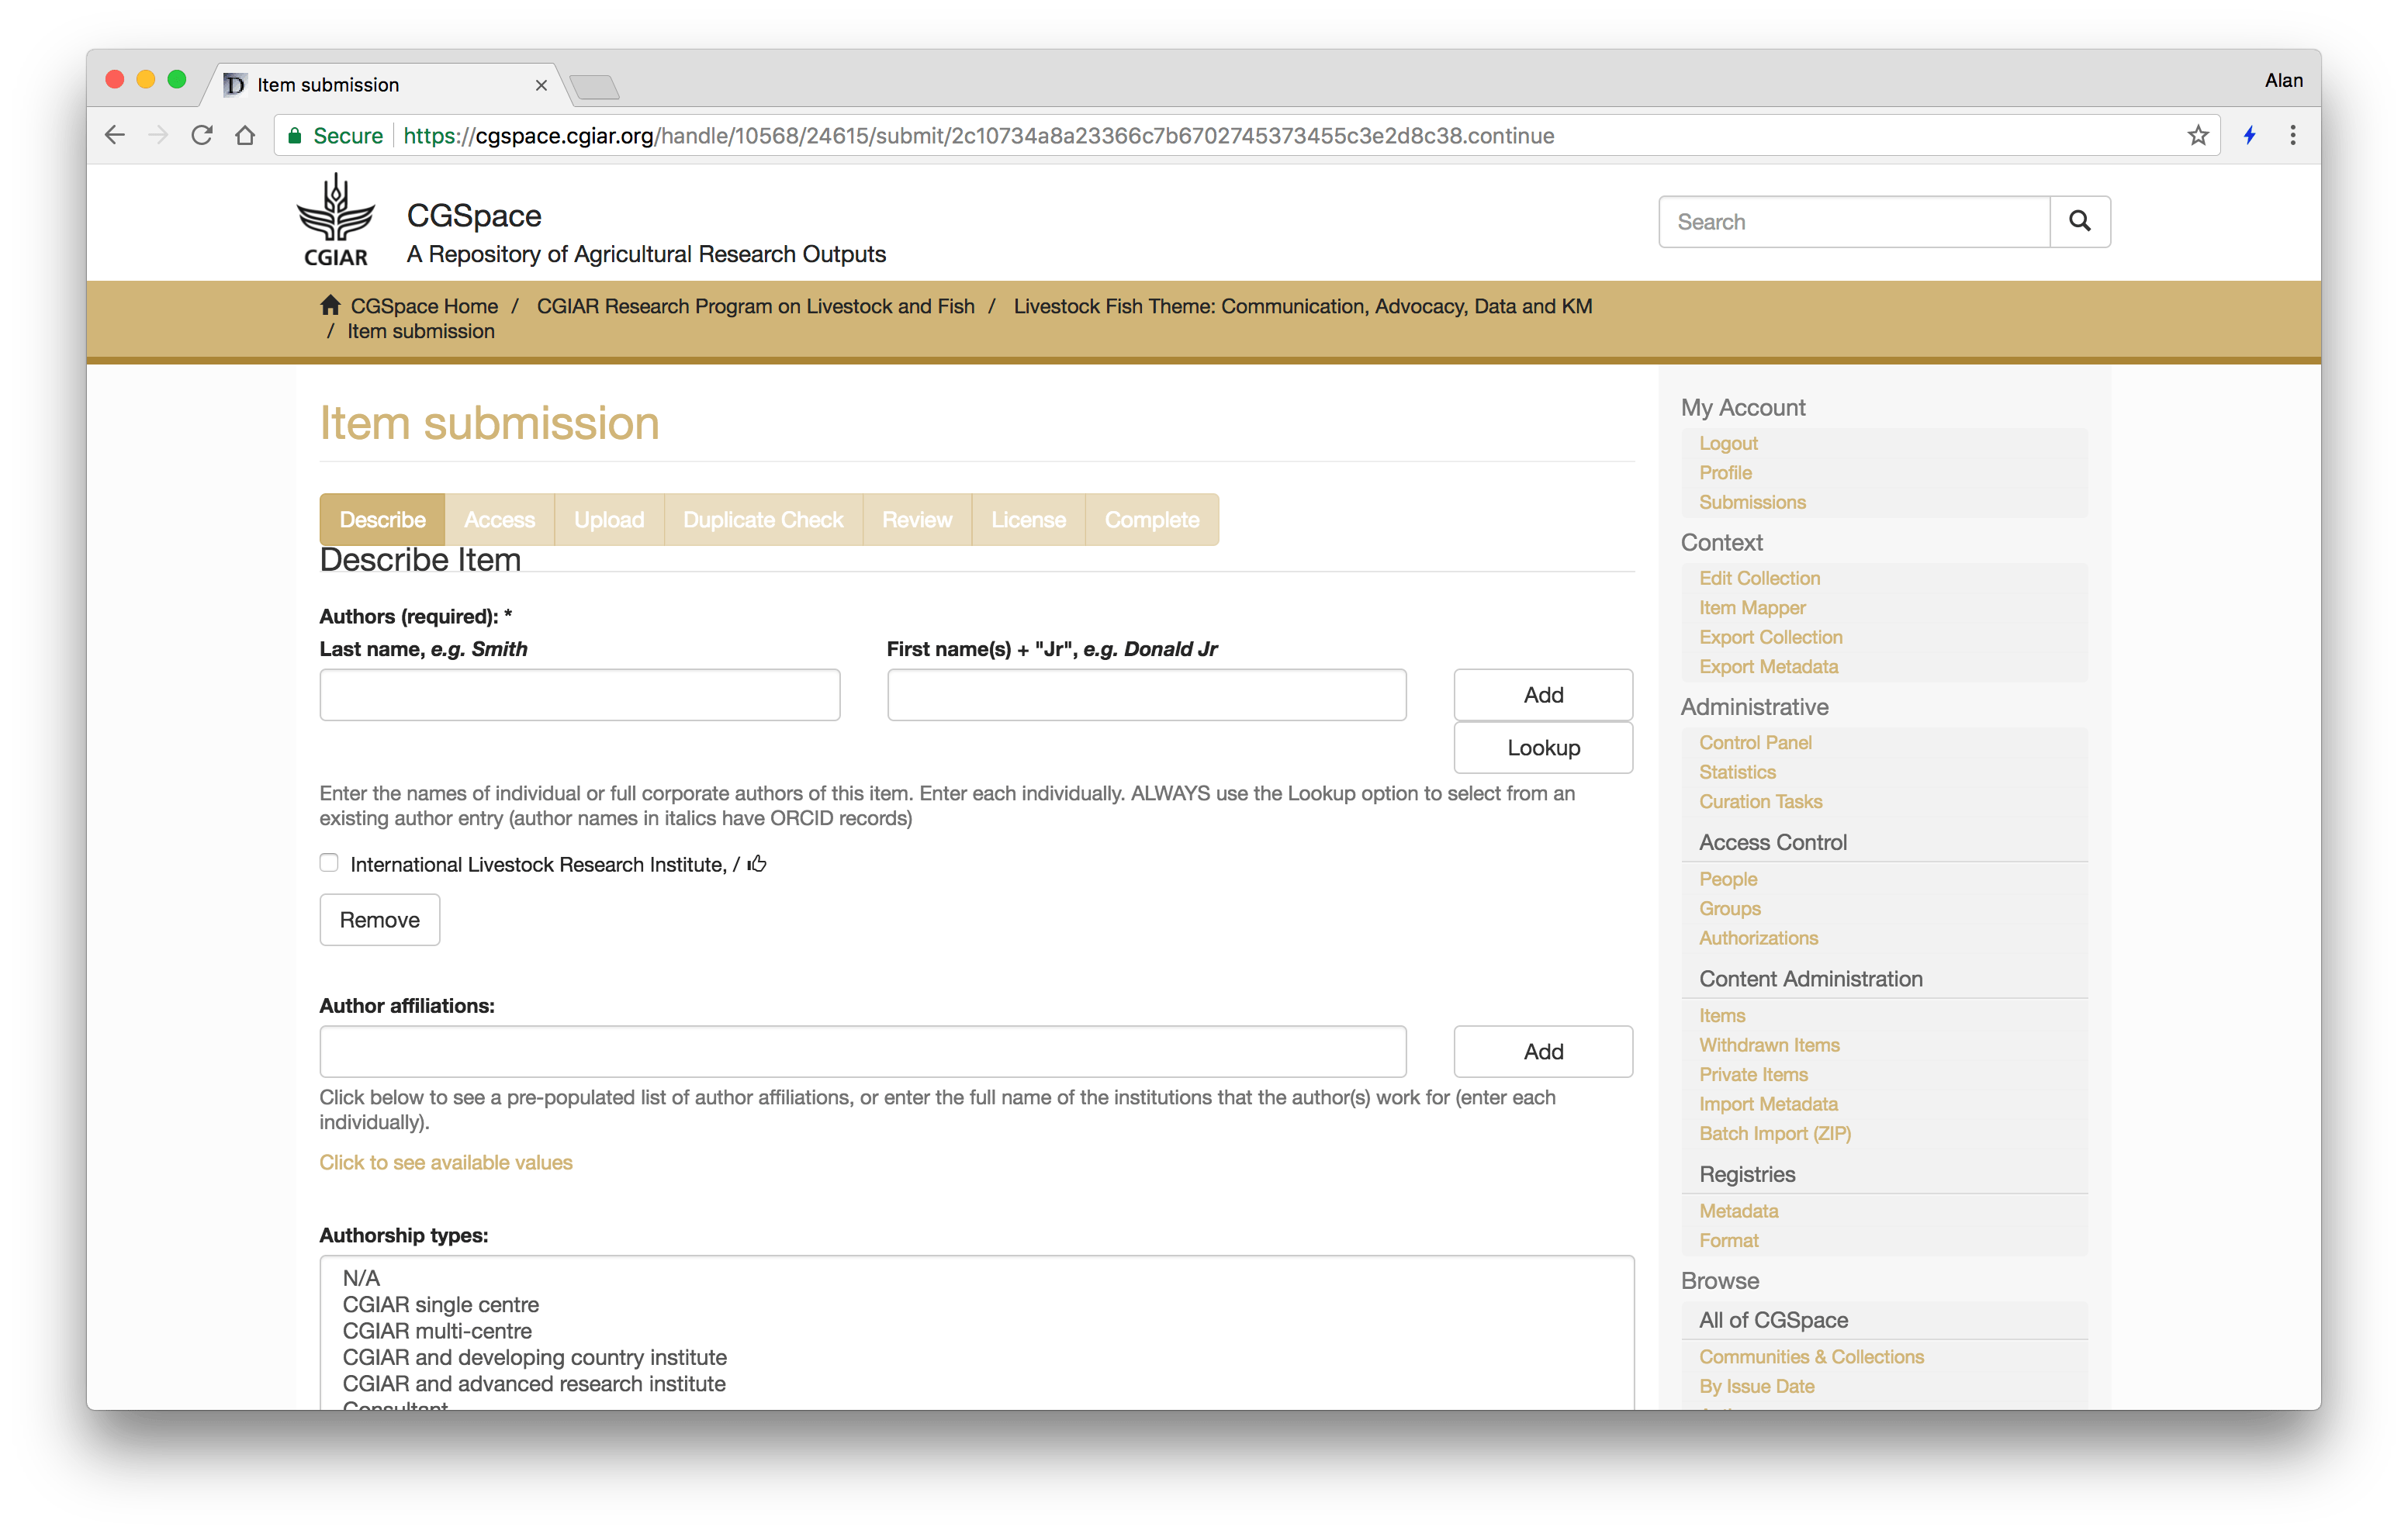Viewport: 2408px width, 1534px height.
Task: Open the Submissions link
Action: pos(1752,502)
